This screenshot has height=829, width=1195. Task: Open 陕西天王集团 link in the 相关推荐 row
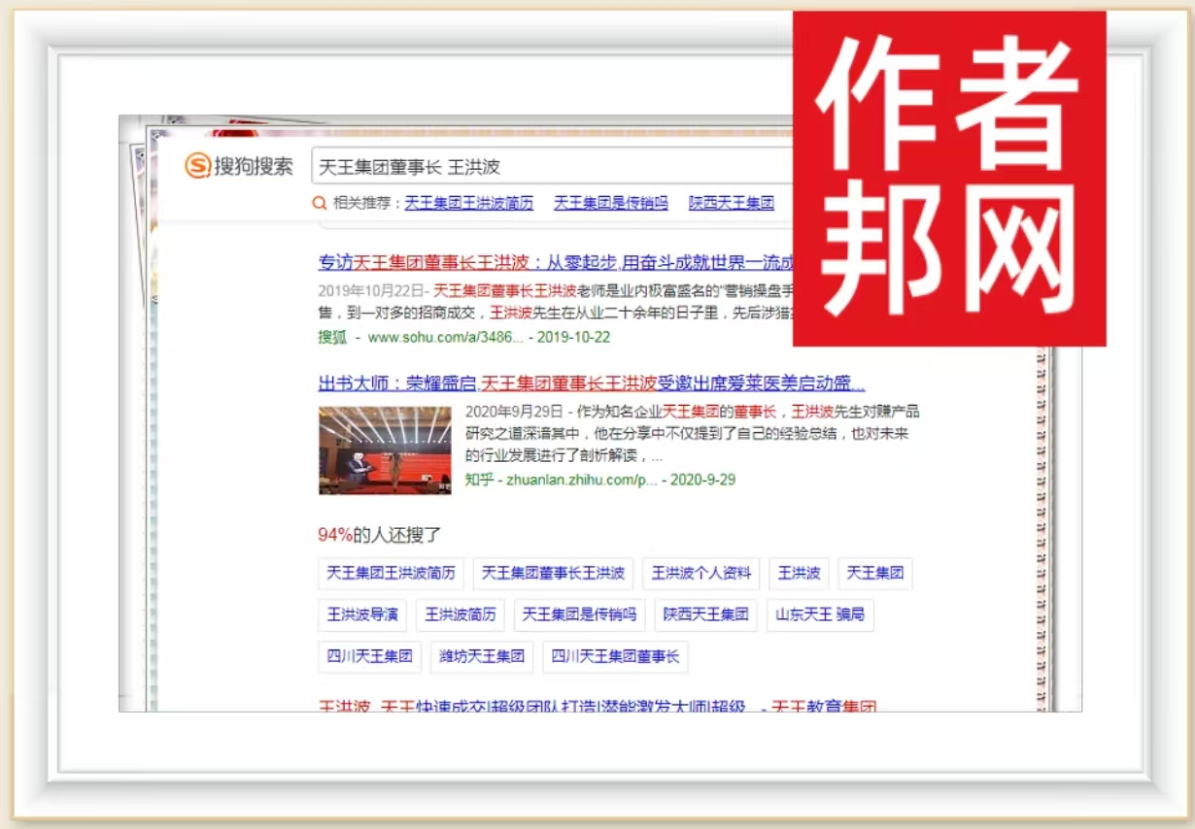pos(732,203)
